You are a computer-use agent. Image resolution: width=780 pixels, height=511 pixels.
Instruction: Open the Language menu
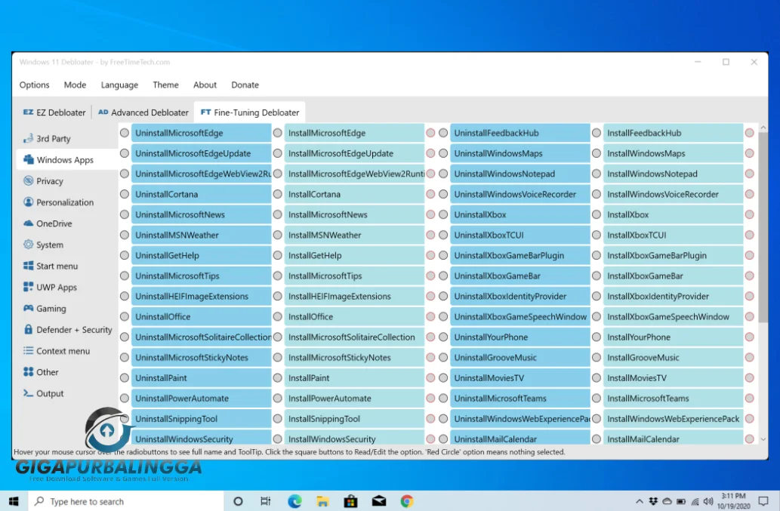pyautogui.click(x=119, y=85)
